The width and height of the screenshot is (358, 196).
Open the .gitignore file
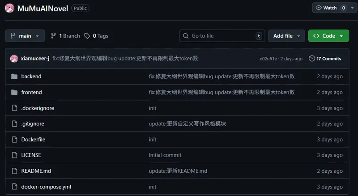(x=33, y=124)
